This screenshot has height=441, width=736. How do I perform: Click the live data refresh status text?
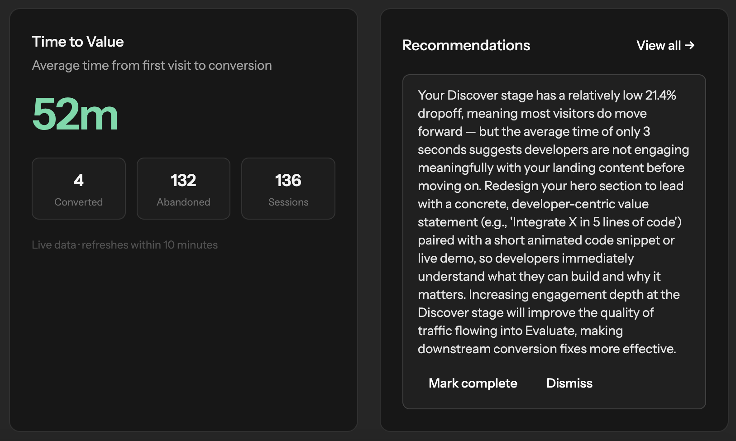click(124, 244)
